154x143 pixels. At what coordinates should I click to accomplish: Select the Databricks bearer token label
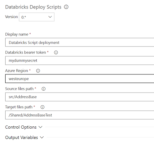(x=26, y=52)
